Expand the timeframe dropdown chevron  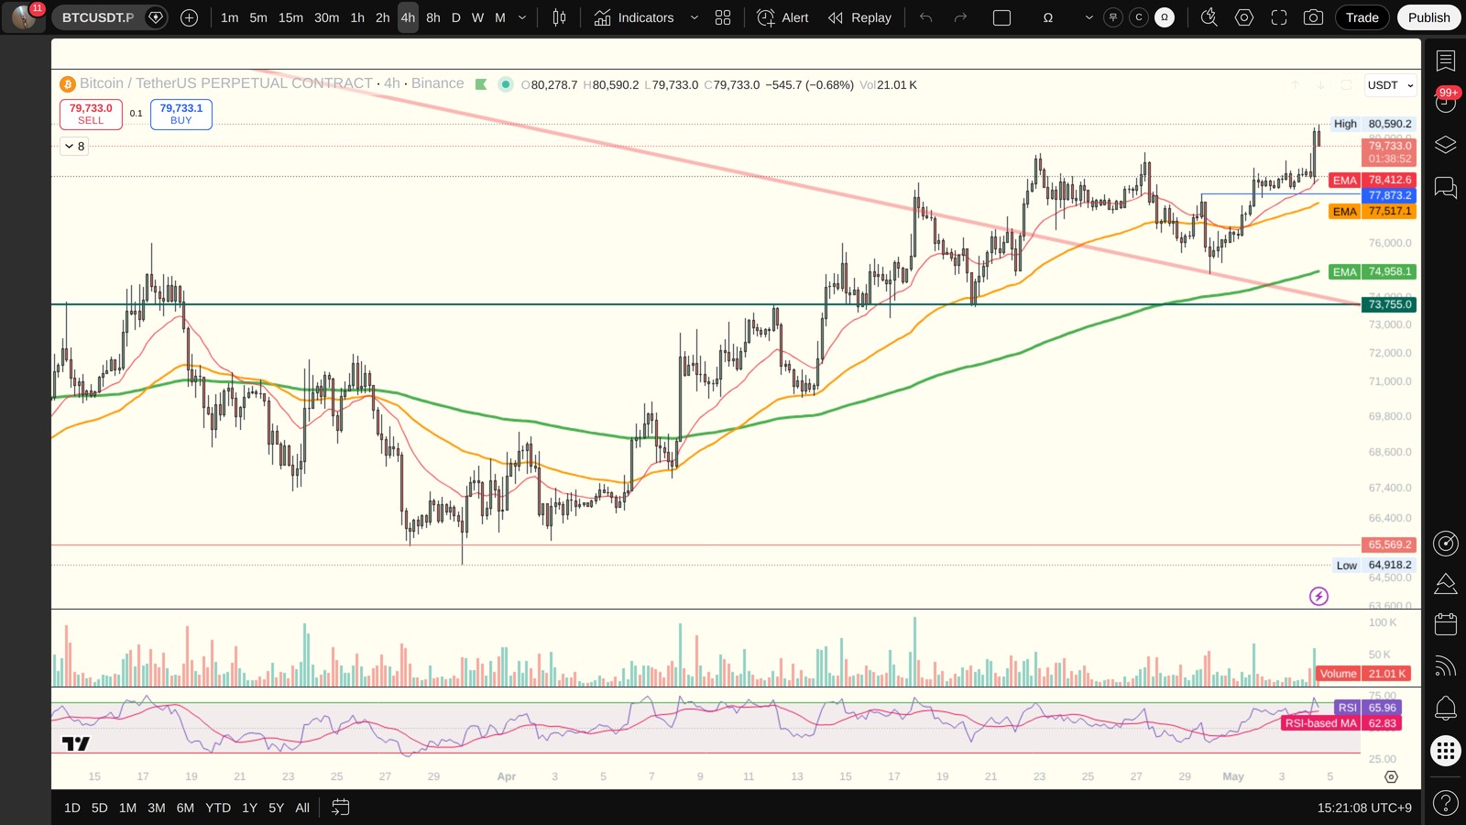[x=522, y=17]
